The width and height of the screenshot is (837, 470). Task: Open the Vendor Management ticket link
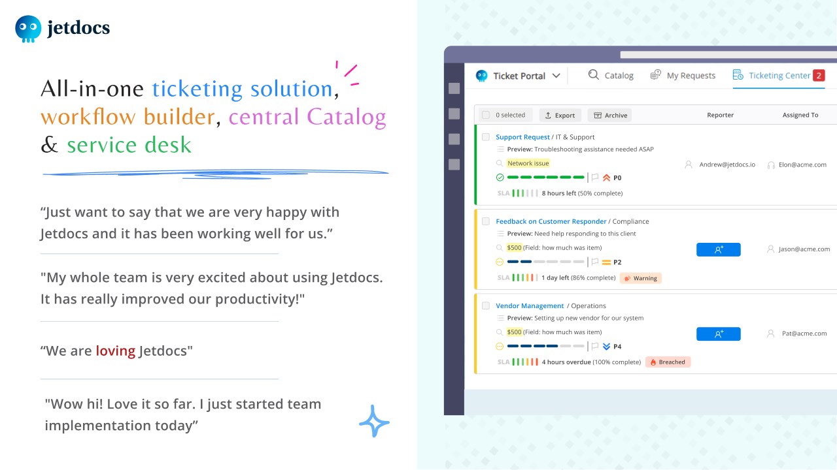(x=530, y=305)
